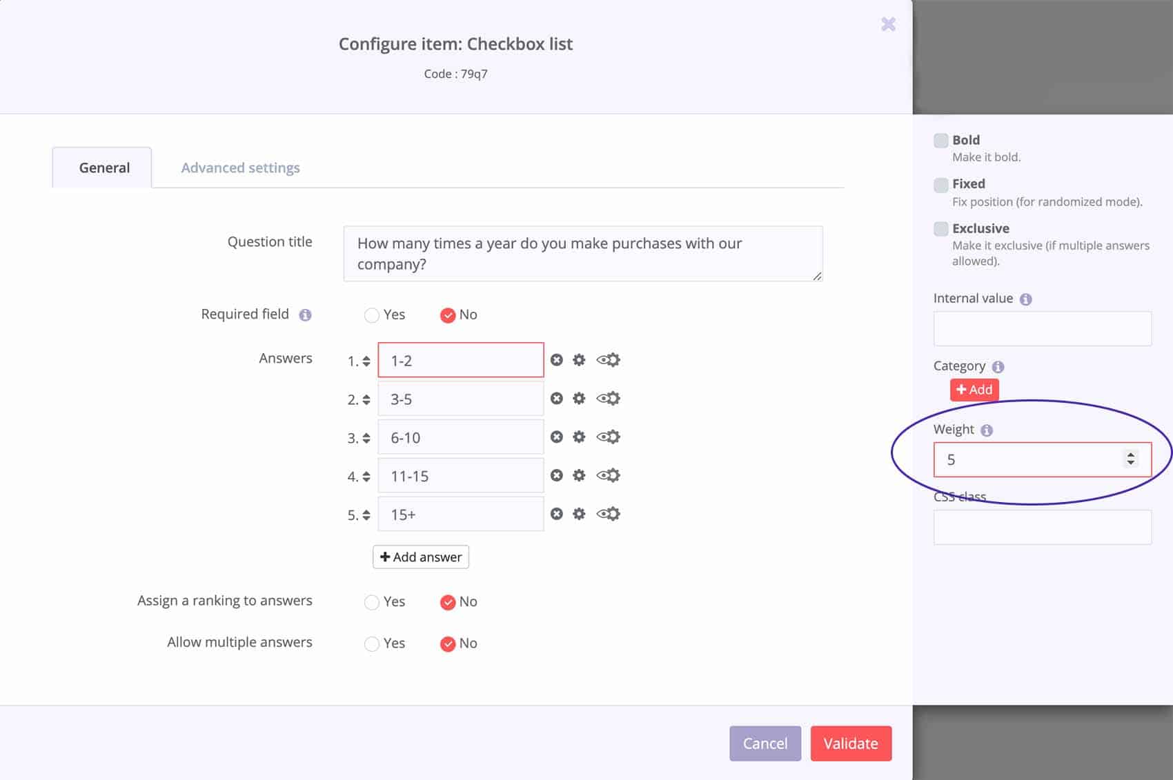Select No for Assign a ranking

click(x=448, y=602)
